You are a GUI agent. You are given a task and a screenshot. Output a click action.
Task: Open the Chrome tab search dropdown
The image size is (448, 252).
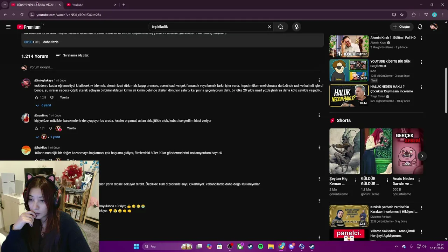tap(5, 5)
